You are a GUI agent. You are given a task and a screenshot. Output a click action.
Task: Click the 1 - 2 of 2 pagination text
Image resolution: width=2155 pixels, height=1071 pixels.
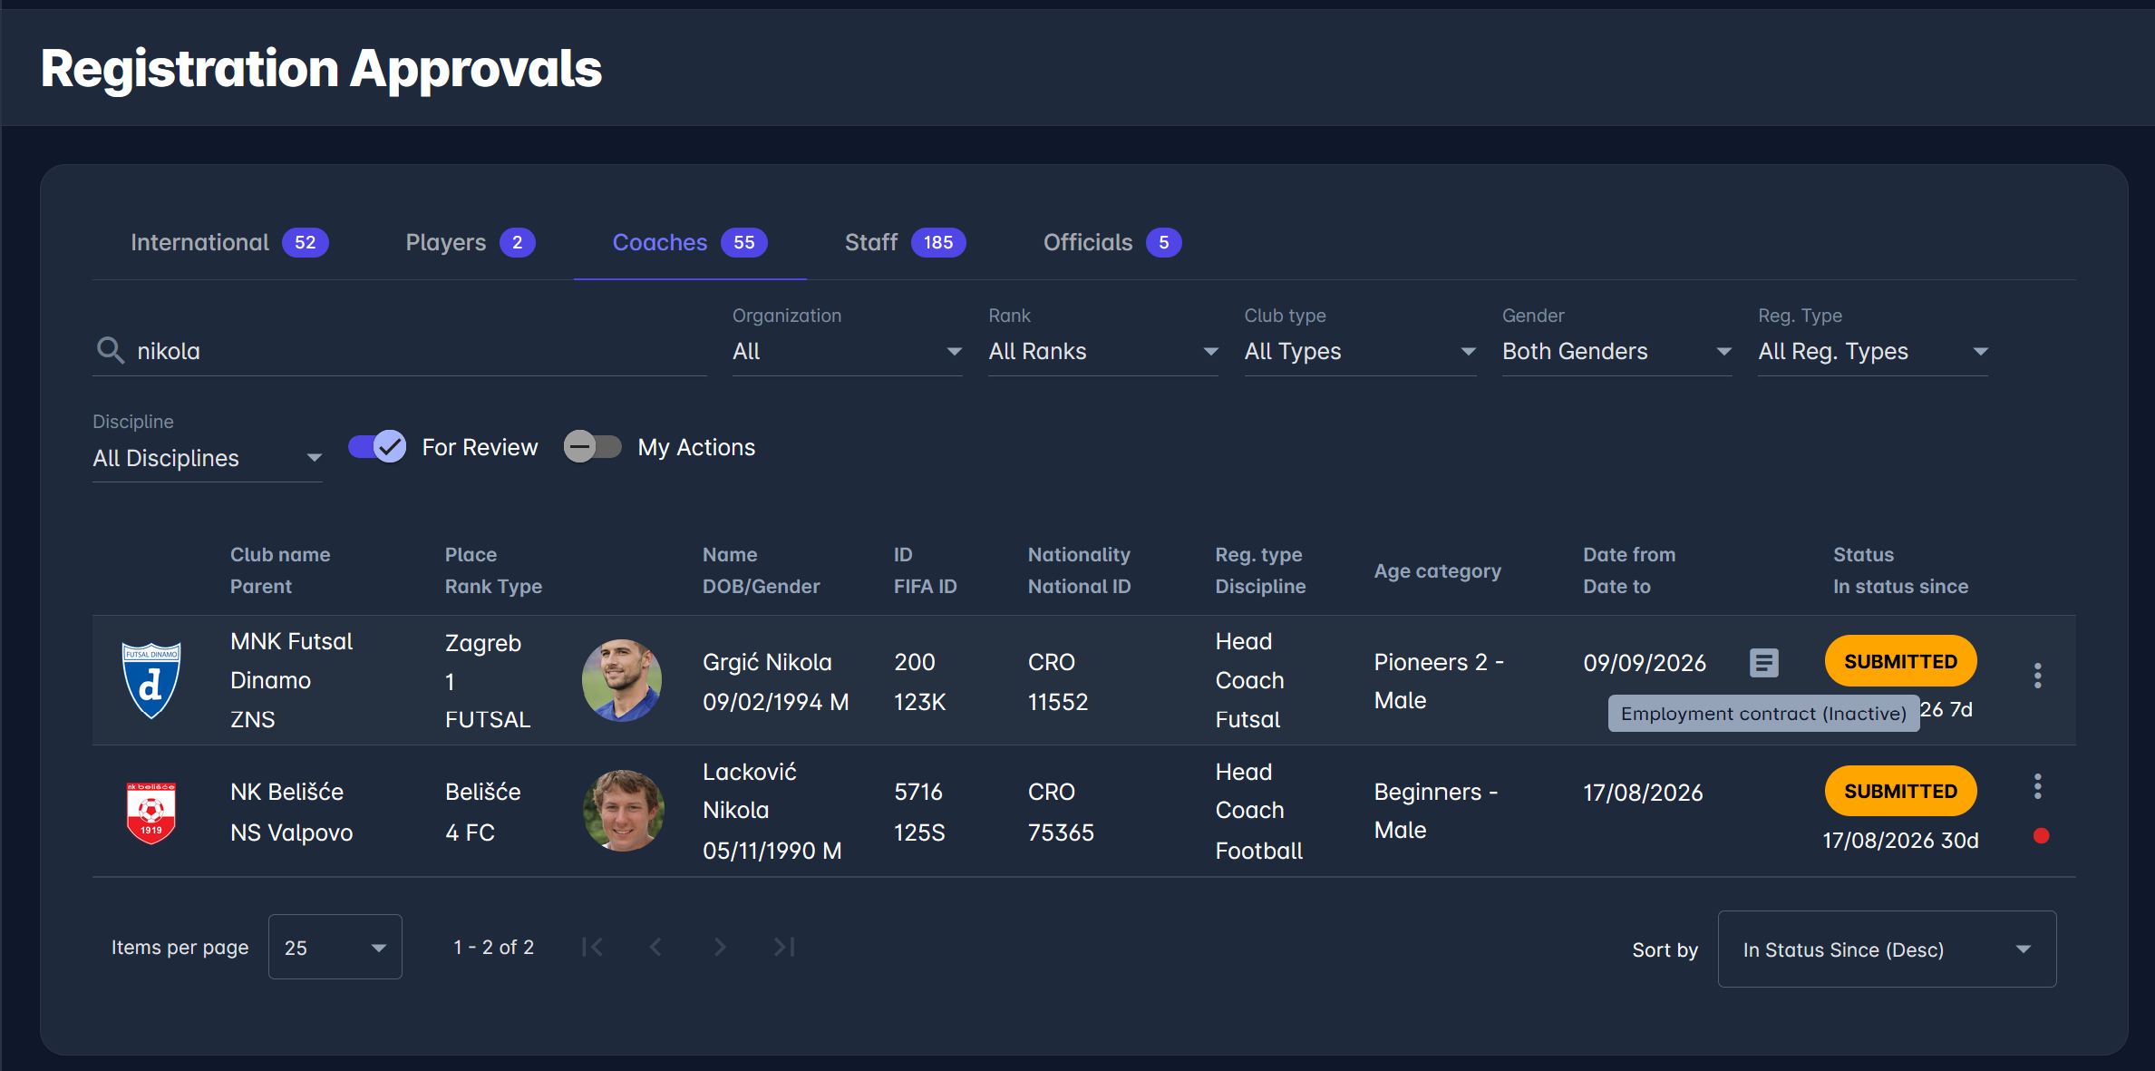click(494, 948)
